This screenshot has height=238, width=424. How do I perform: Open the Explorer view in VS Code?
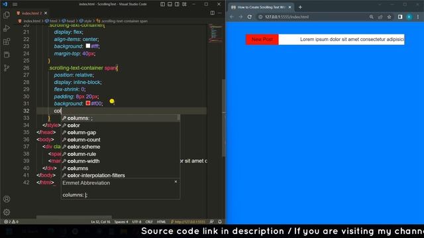[x=7, y=15]
